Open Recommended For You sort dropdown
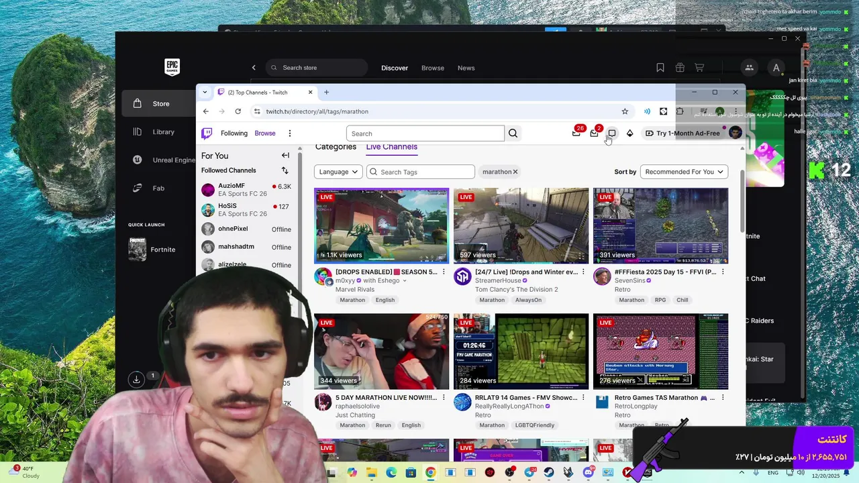Image resolution: width=859 pixels, height=483 pixels. click(x=684, y=172)
